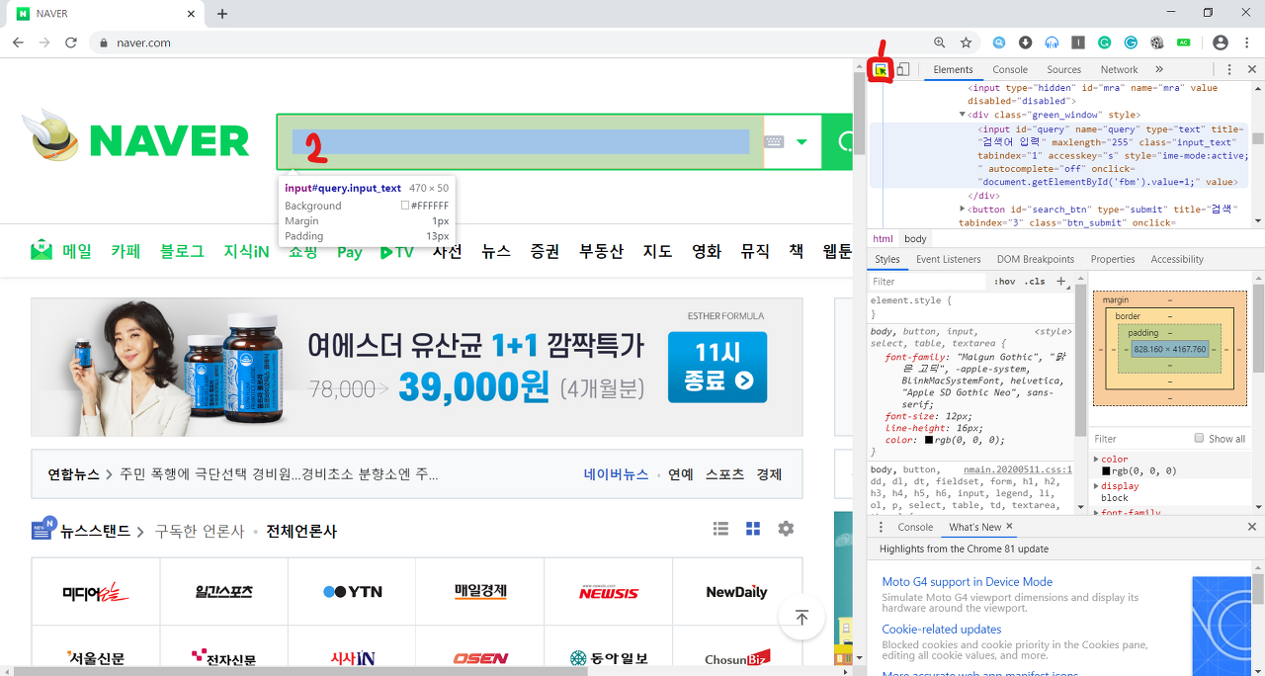Toggle .cls class editor

pos(1035,282)
